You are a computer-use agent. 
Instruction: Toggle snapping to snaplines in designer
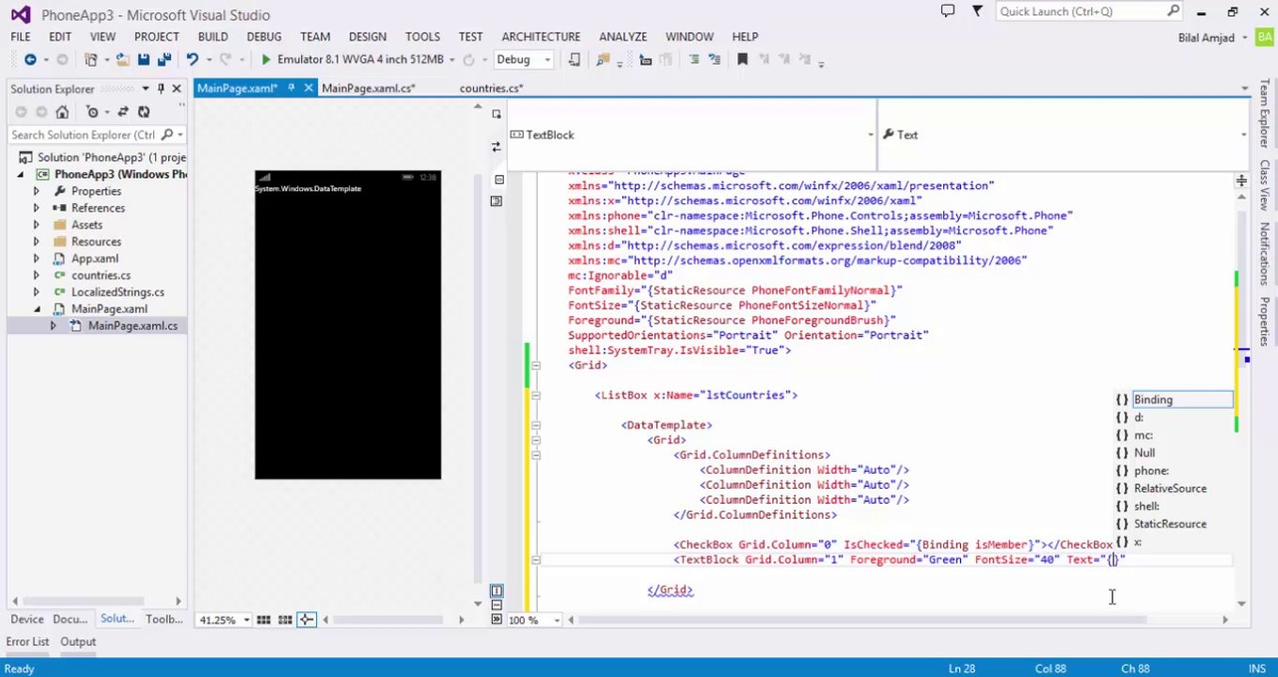(306, 620)
